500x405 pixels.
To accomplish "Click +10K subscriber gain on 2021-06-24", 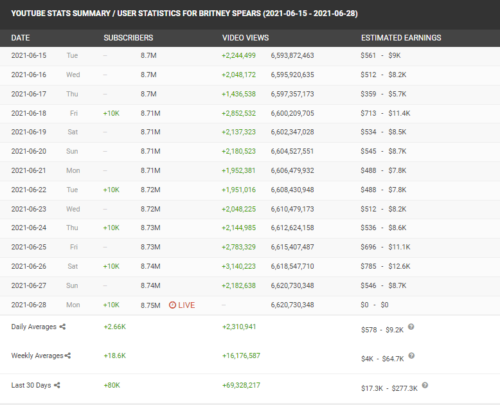I will [x=111, y=228].
